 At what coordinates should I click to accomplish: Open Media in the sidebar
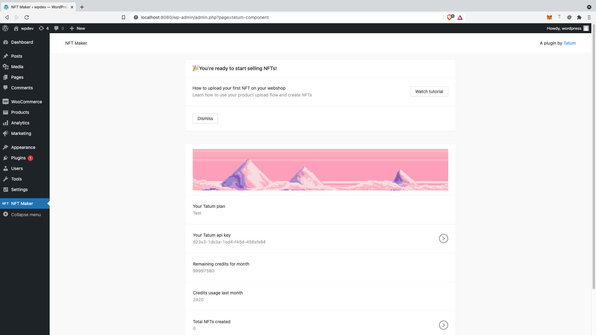click(25, 67)
